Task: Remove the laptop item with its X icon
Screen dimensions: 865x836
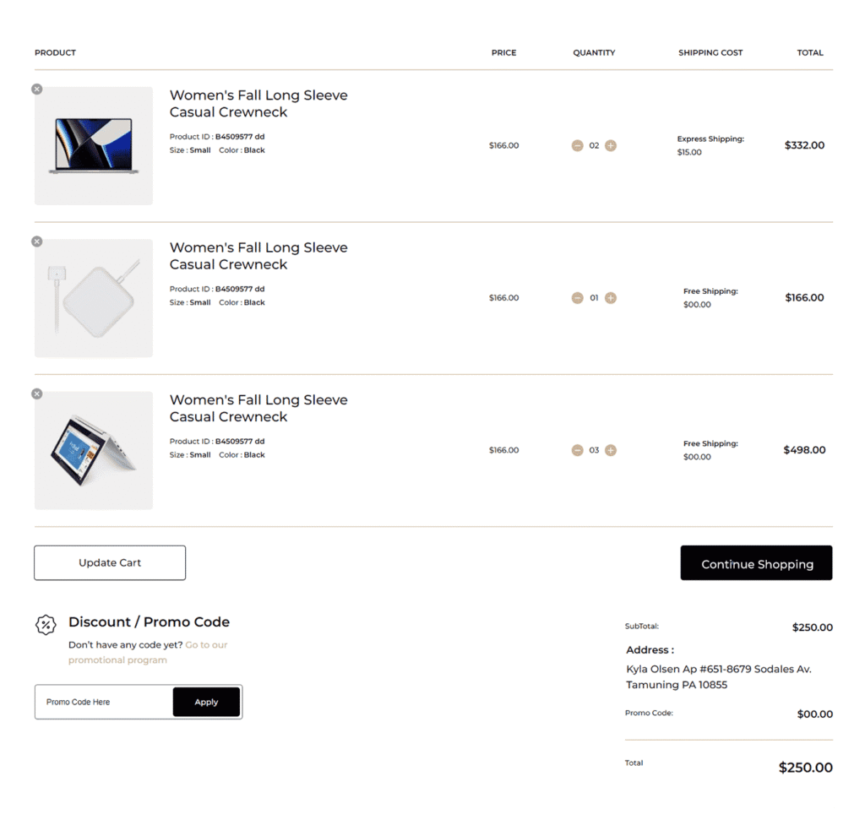Action: click(36, 89)
